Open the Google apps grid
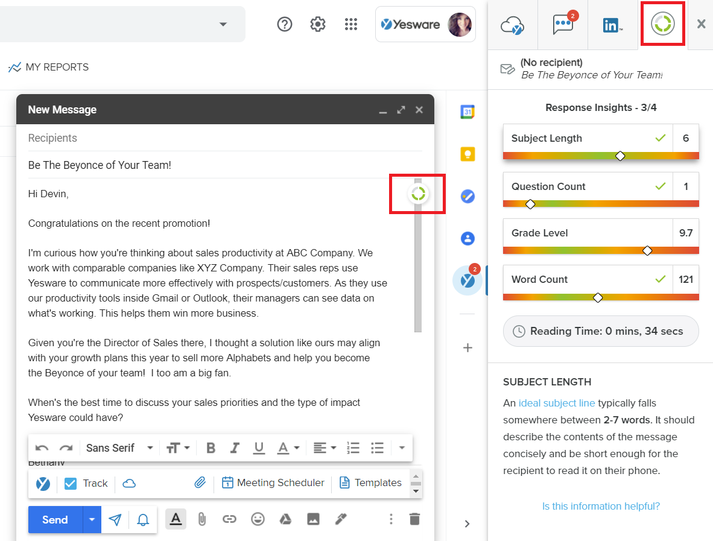 click(351, 24)
